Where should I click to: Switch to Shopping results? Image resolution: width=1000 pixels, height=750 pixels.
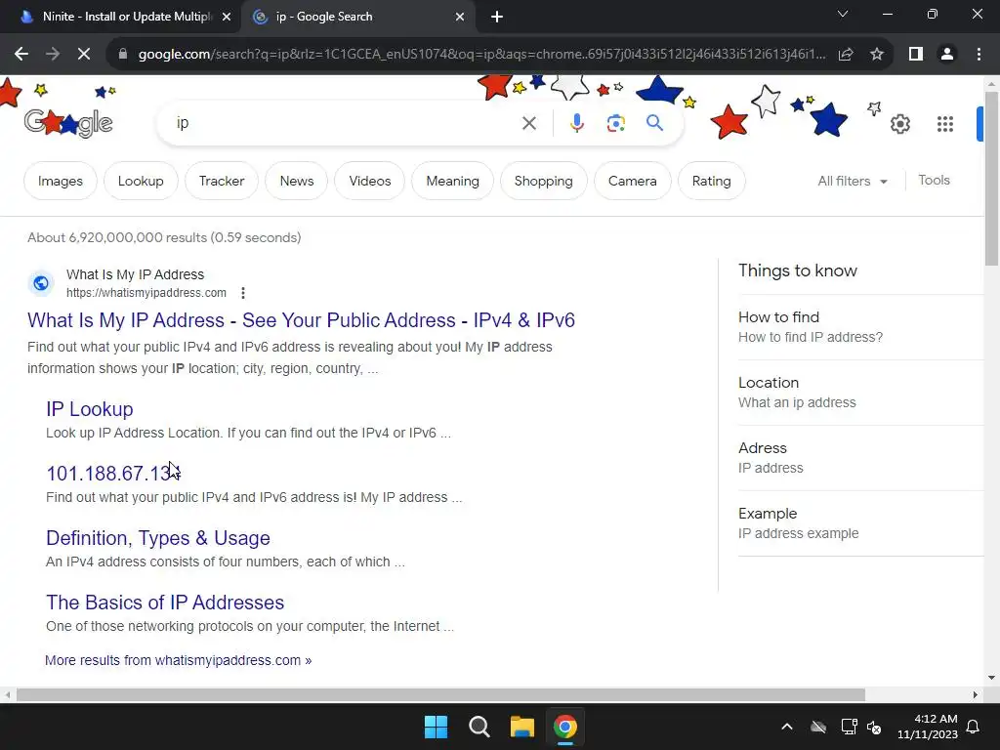[543, 181]
